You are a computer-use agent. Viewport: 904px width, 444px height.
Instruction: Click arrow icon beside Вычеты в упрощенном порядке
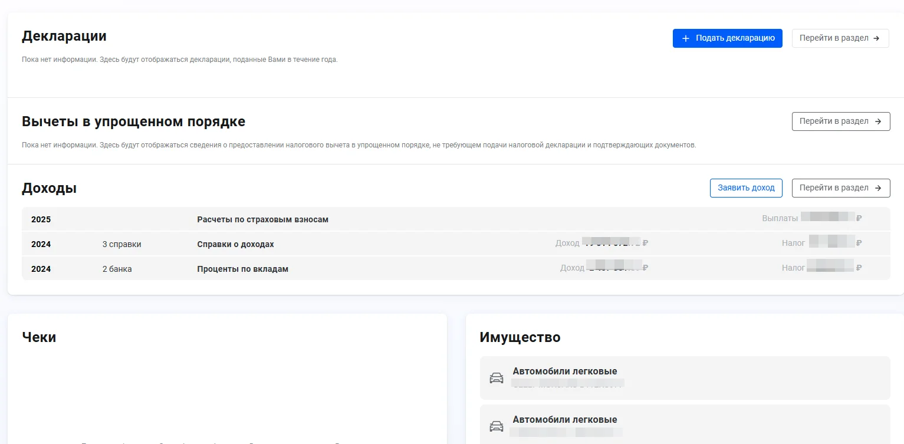877,121
